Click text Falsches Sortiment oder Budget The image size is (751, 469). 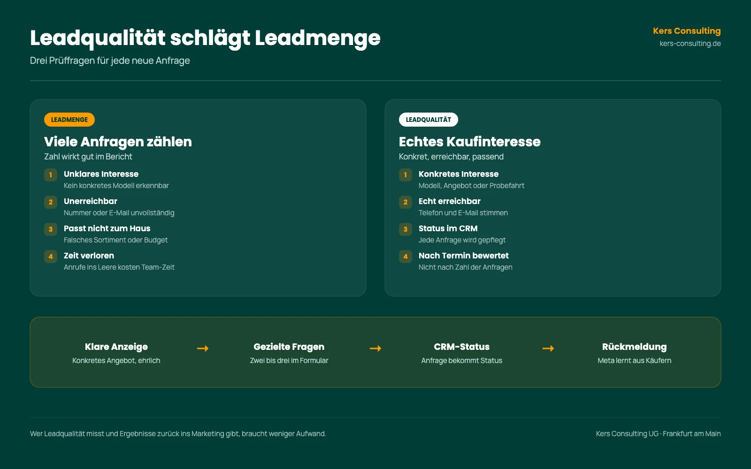pyautogui.click(x=115, y=240)
